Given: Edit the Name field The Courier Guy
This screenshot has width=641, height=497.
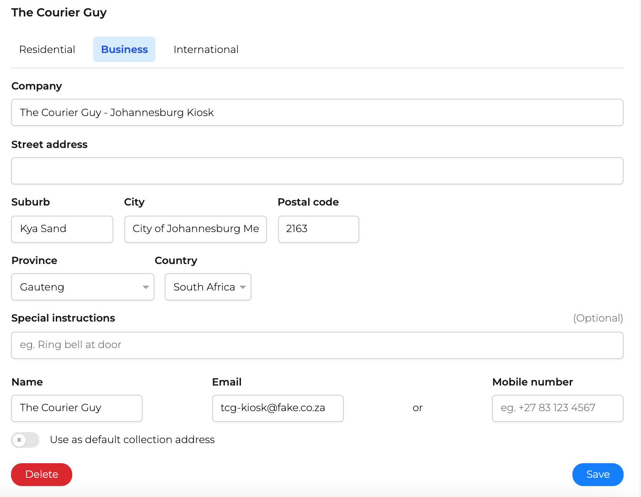Looking at the screenshot, I should click(77, 408).
